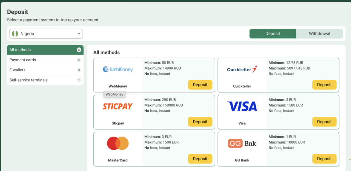This screenshot has height=171, width=351.
Task: Select All methods in sidebar
Action: click(45, 50)
